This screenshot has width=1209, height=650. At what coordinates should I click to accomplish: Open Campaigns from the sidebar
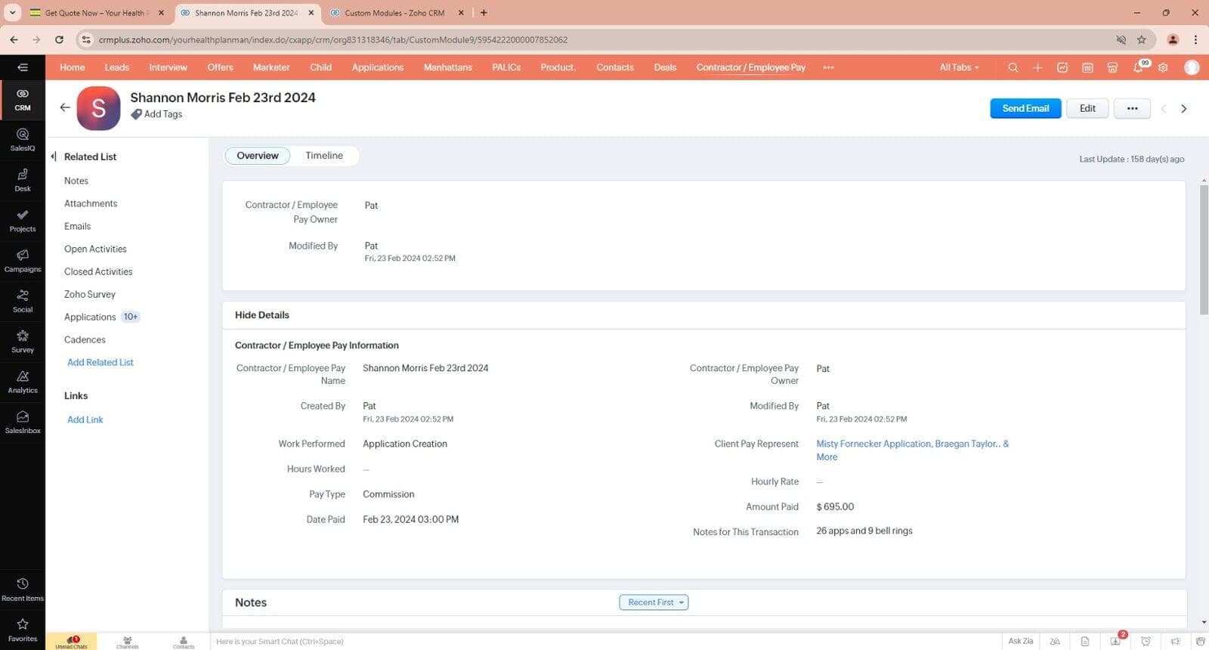coord(23,261)
